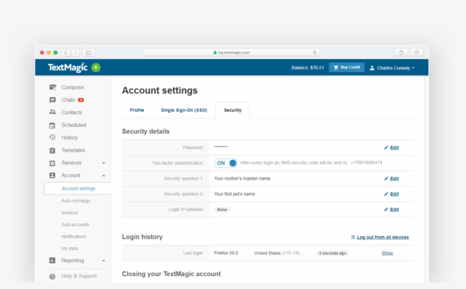Click the user icon next to Charles Conway
The image size is (466, 289).
[x=372, y=68]
